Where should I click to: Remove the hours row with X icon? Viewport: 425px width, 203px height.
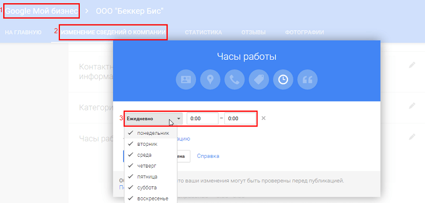tap(263, 118)
